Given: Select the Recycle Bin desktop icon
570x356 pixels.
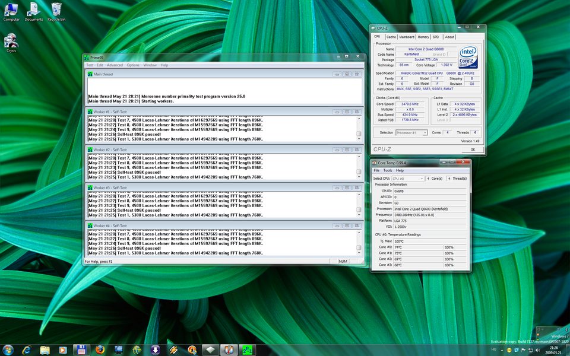Looking at the screenshot, I should (56, 12).
